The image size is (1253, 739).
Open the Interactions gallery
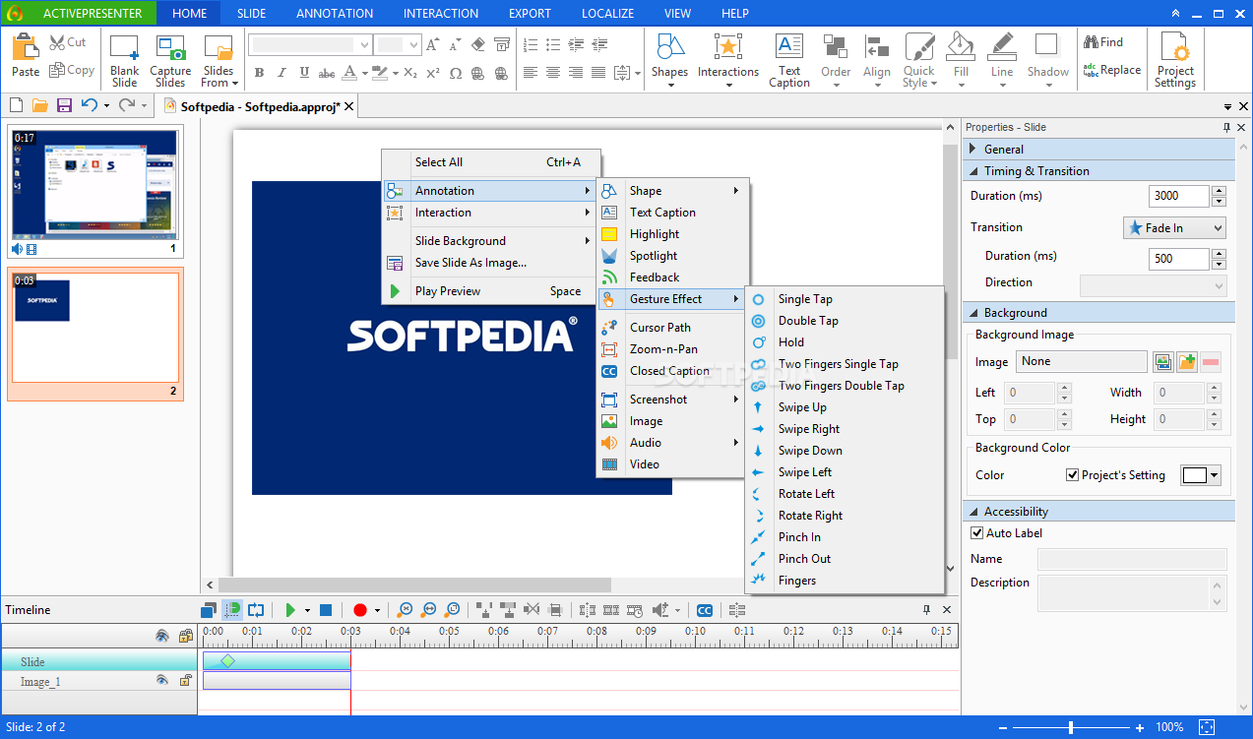(x=728, y=61)
